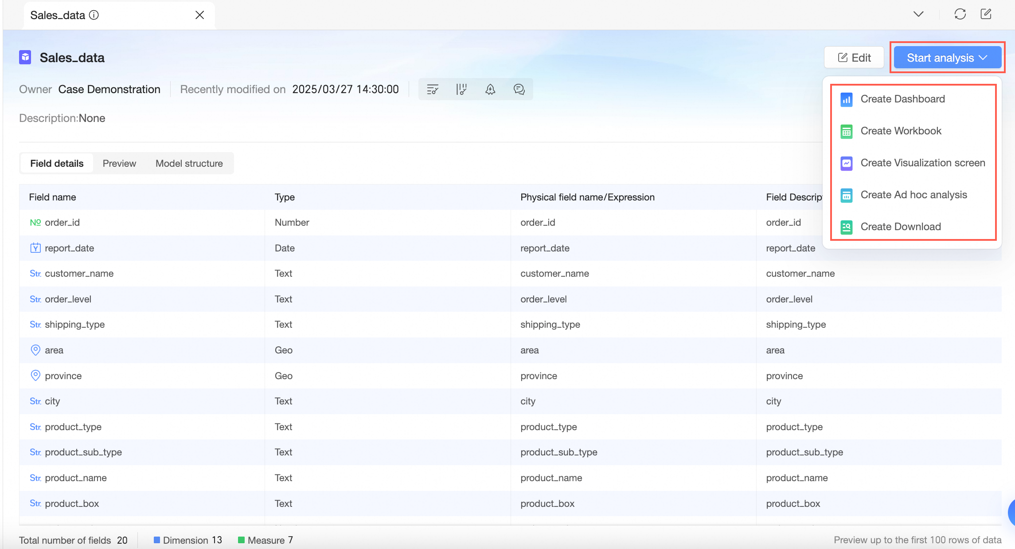Click the Edit button
This screenshot has height=549, width=1015.
854,58
